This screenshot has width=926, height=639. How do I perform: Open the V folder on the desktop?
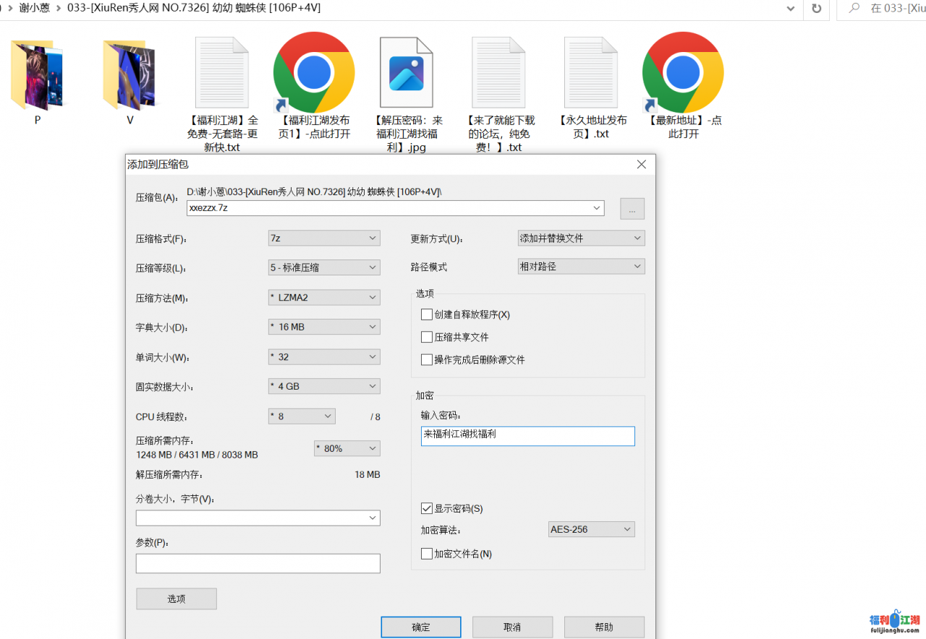pyautogui.click(x=129, y=74)
